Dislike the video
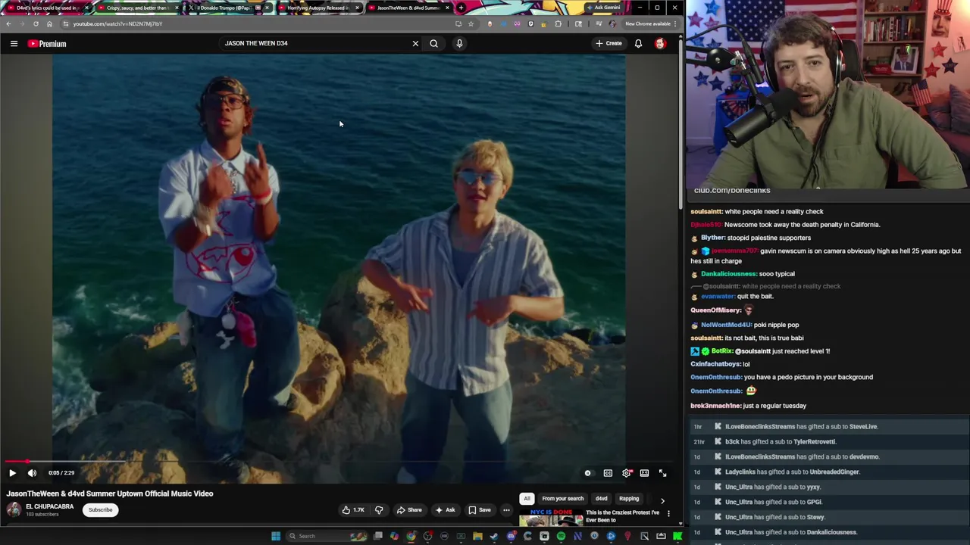 pos(379,509)
